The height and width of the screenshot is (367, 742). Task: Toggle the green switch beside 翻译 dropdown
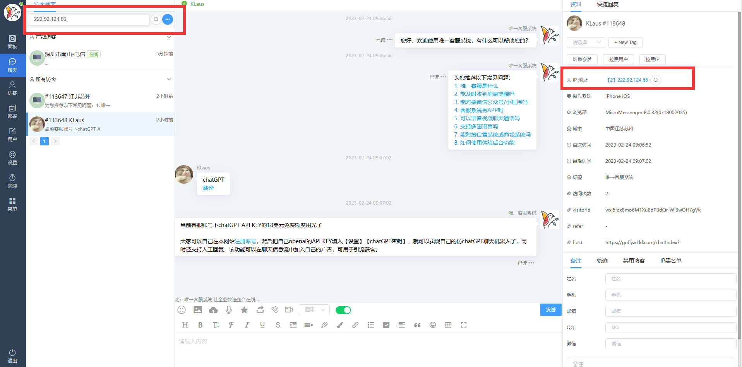tap(343, 310)
